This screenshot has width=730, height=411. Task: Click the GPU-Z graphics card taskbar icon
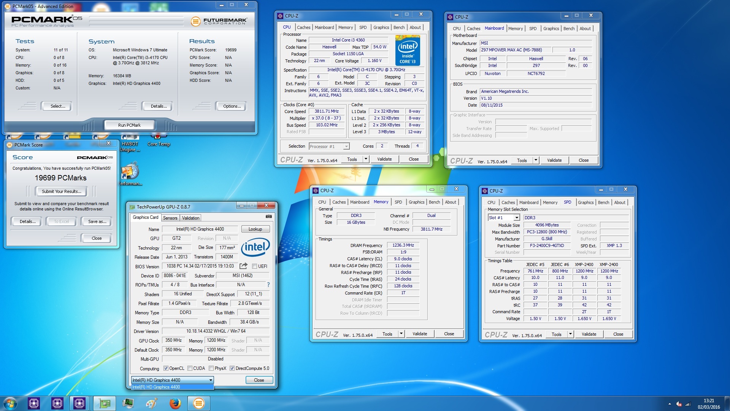(x=105, y=403)
